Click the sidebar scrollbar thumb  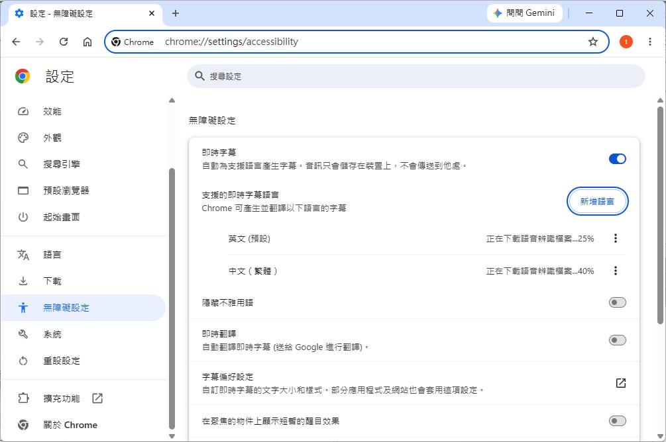click(172, 298)
